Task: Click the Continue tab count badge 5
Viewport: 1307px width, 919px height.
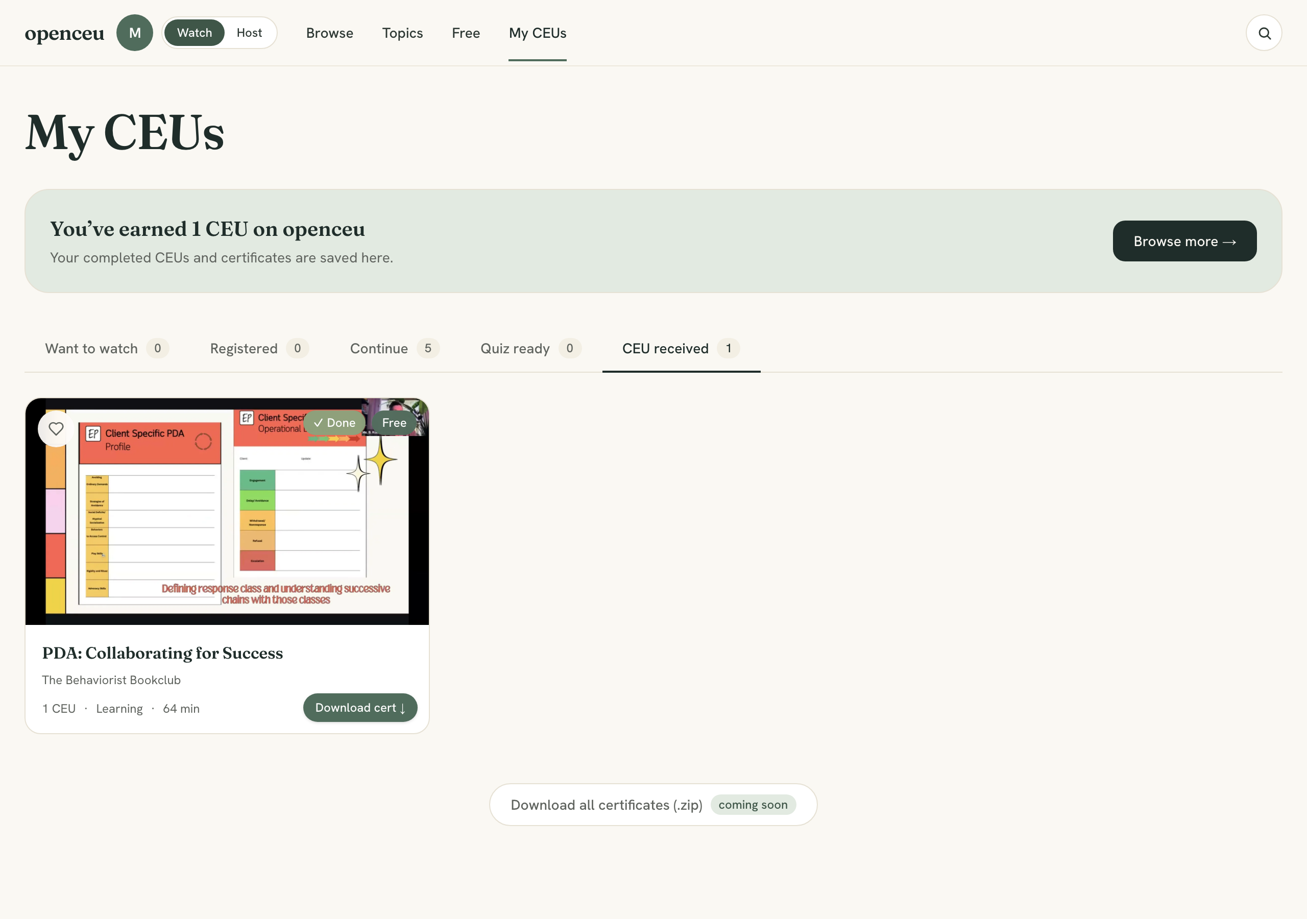Action: point(427,349)
